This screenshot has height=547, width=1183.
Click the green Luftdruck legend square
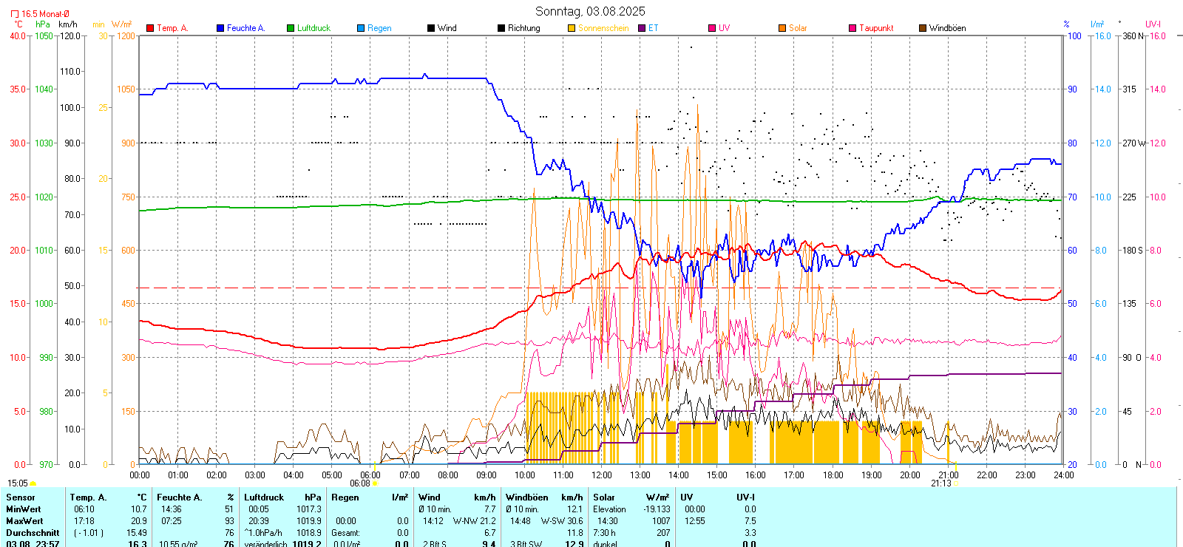coord(291,28)
